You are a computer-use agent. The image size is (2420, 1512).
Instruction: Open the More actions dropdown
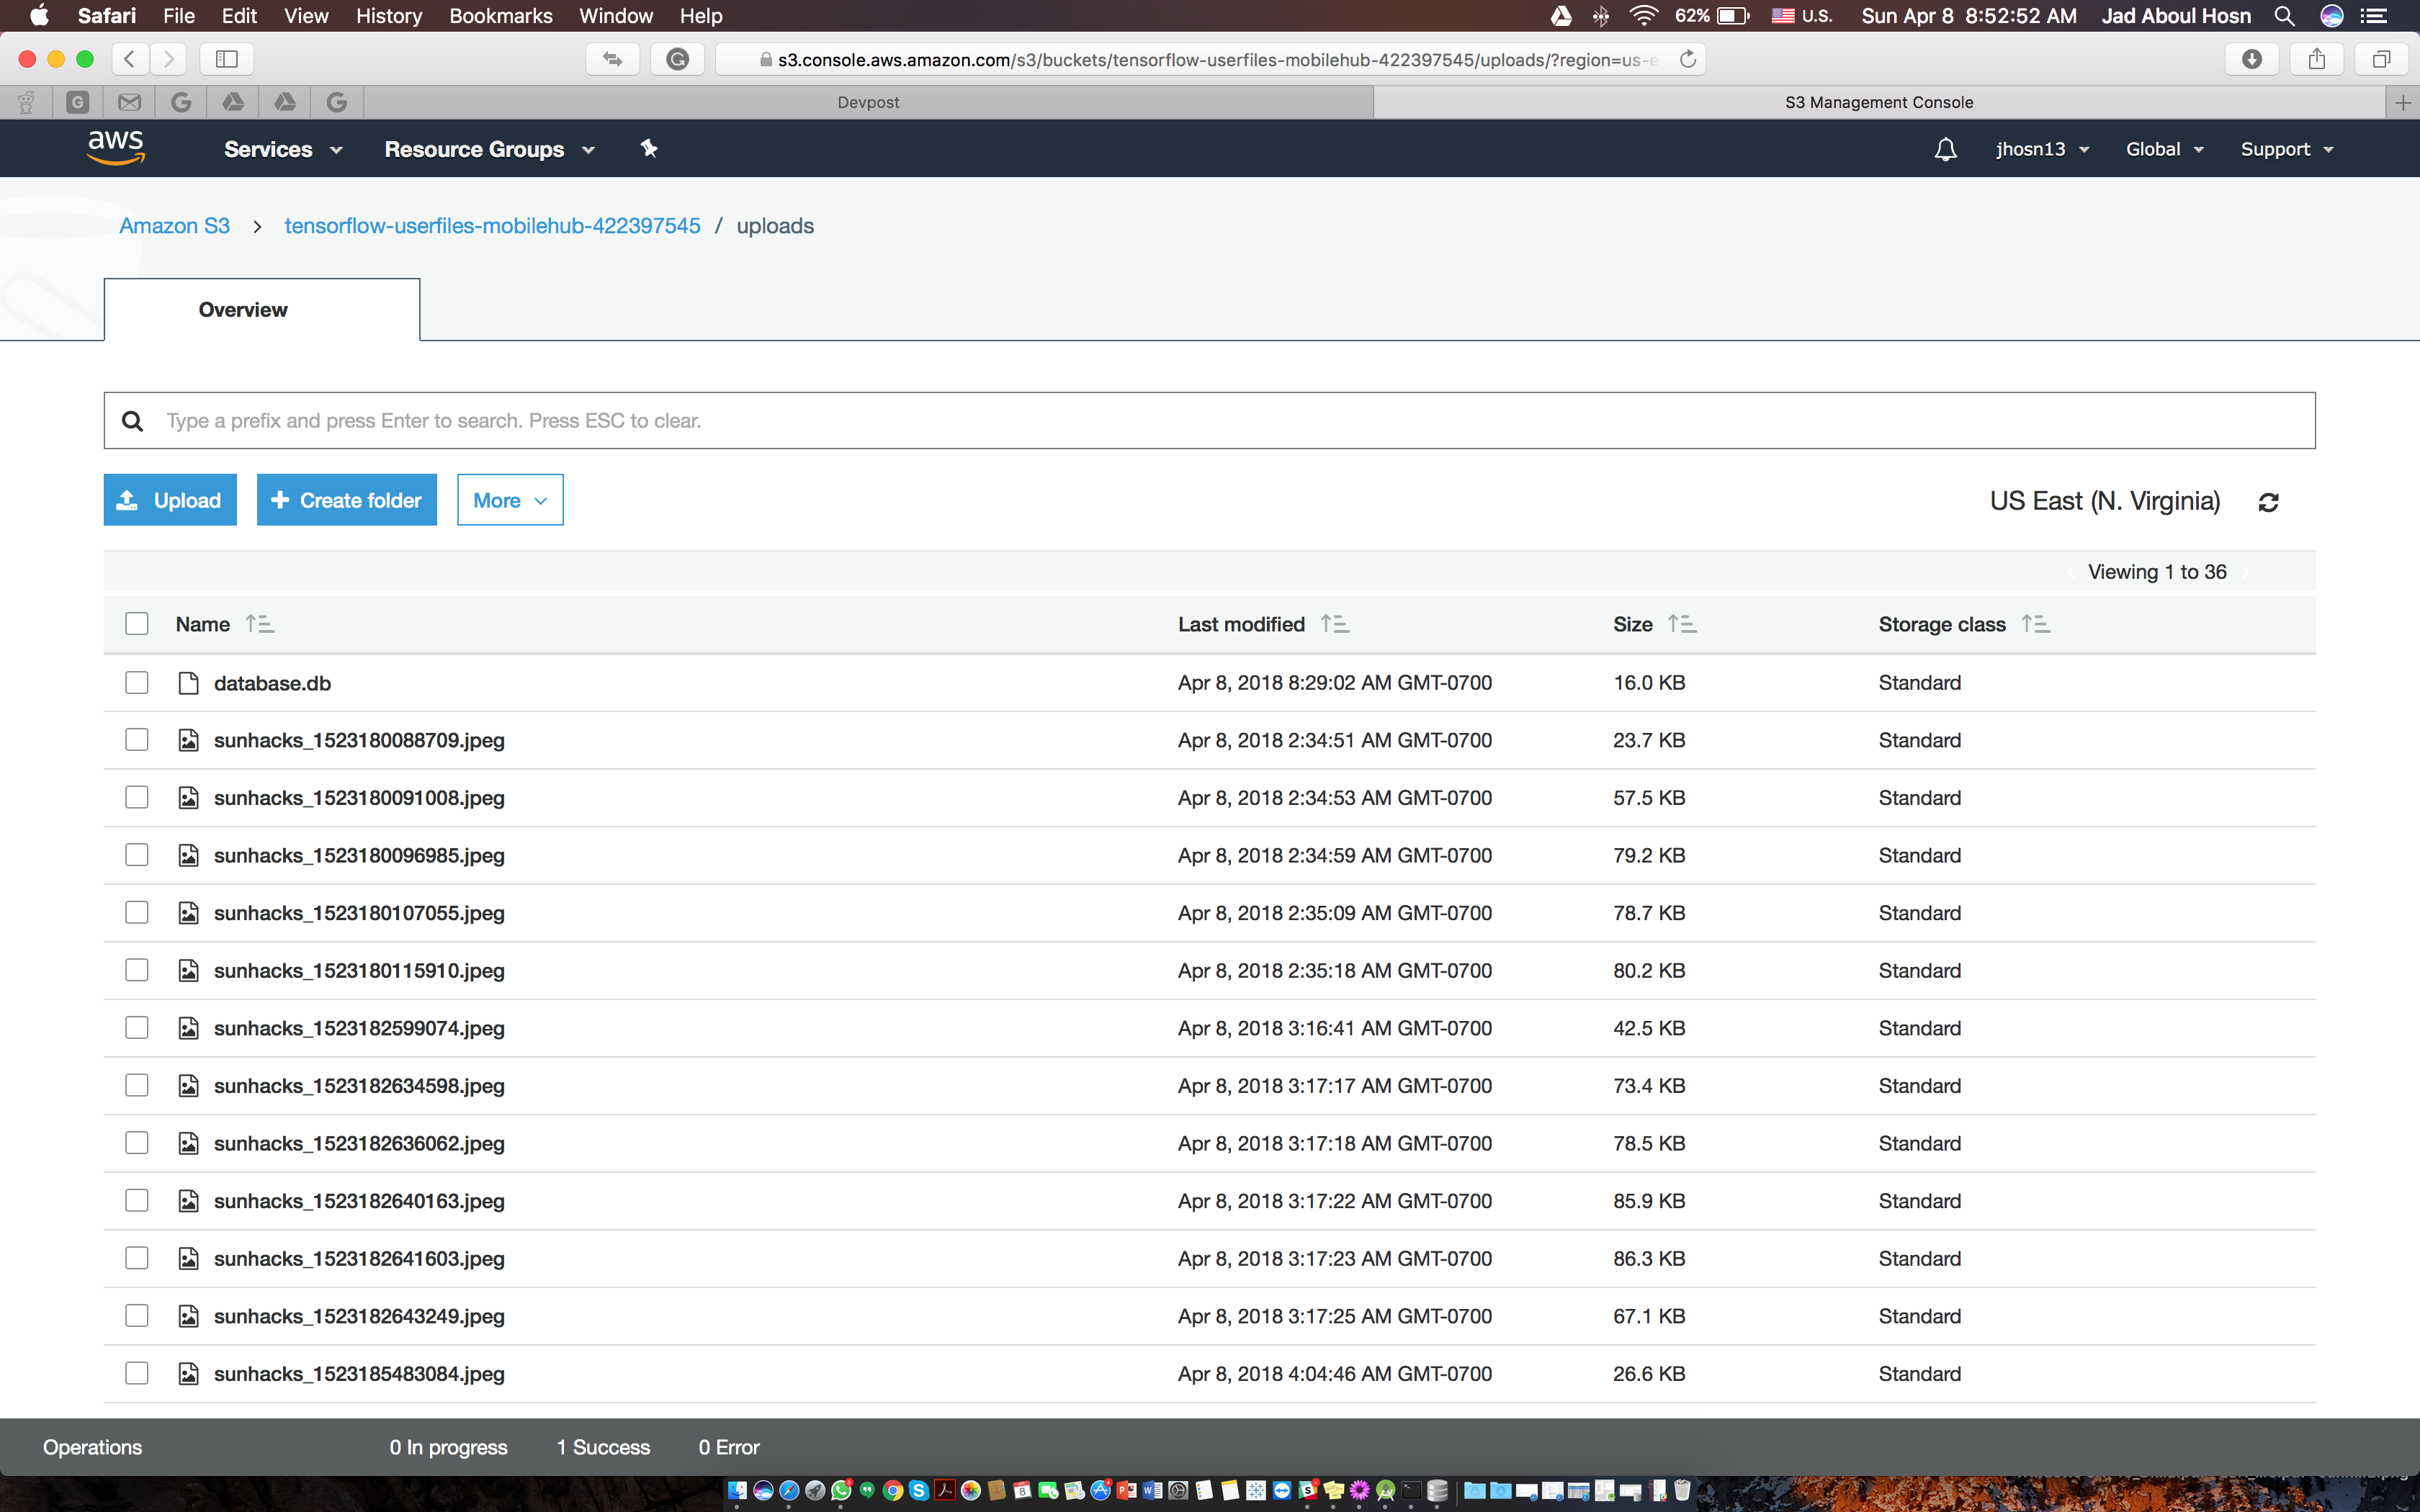tap(510, 500)
